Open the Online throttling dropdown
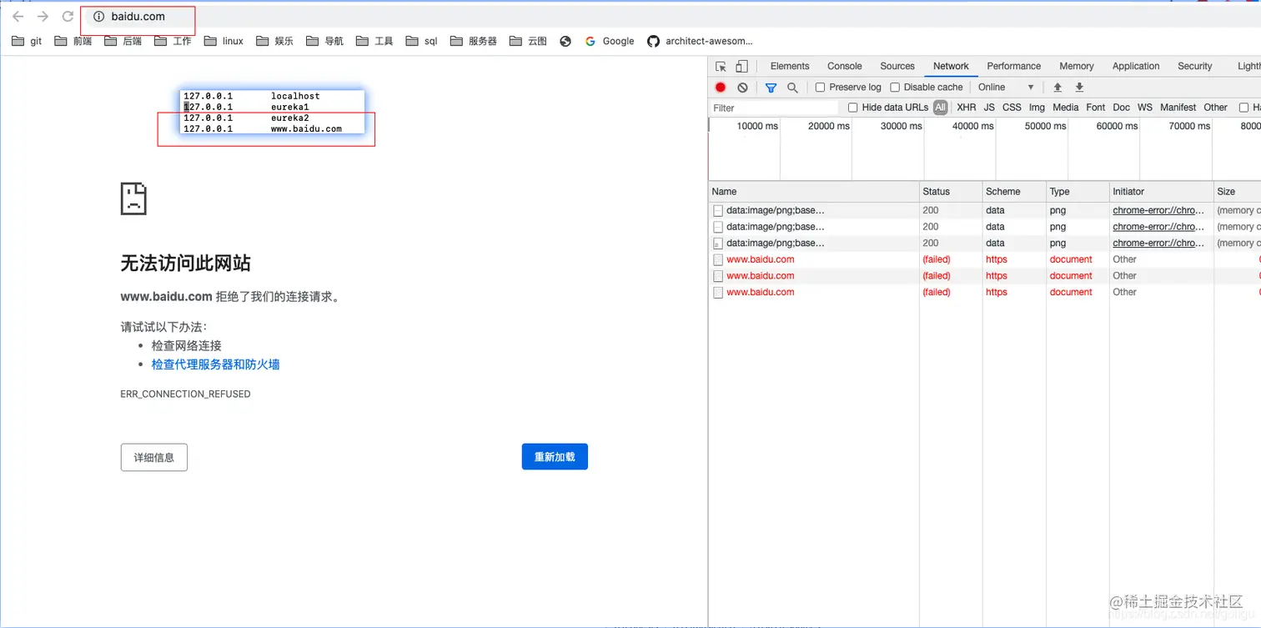The width and height of the screenshot is (1261, 628). click(1006, 87)
